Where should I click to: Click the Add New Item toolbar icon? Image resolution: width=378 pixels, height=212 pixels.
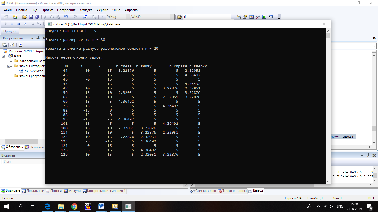pos(15,17)
